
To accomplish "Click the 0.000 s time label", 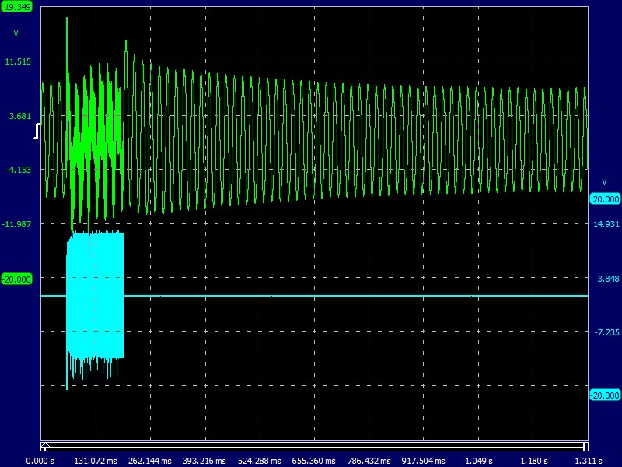I will [x=40, y=461].
